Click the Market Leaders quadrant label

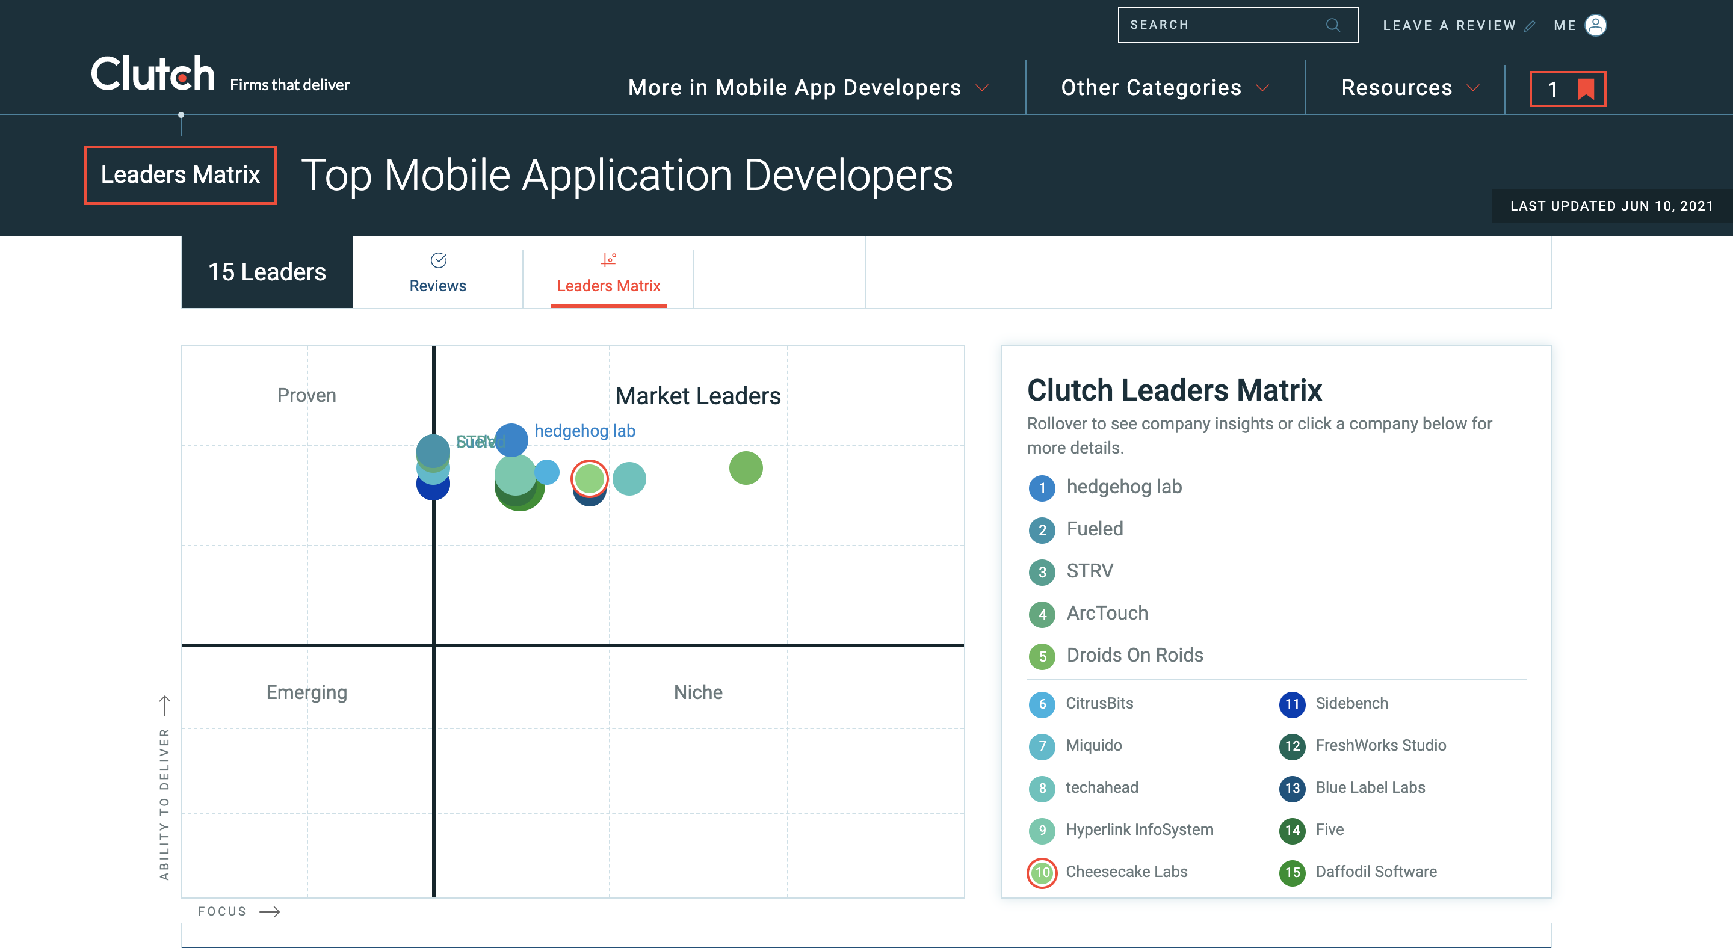coord(697,396)
